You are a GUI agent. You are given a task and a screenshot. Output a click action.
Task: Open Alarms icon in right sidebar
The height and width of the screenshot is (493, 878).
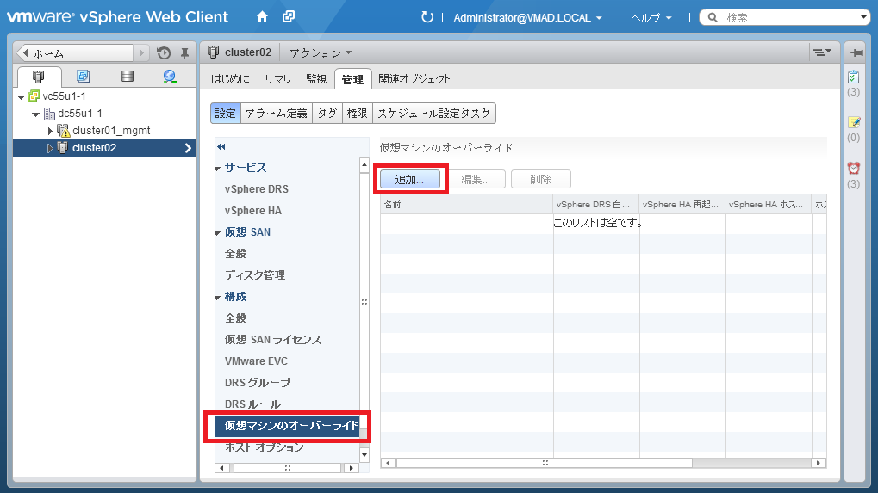(853, 168)
